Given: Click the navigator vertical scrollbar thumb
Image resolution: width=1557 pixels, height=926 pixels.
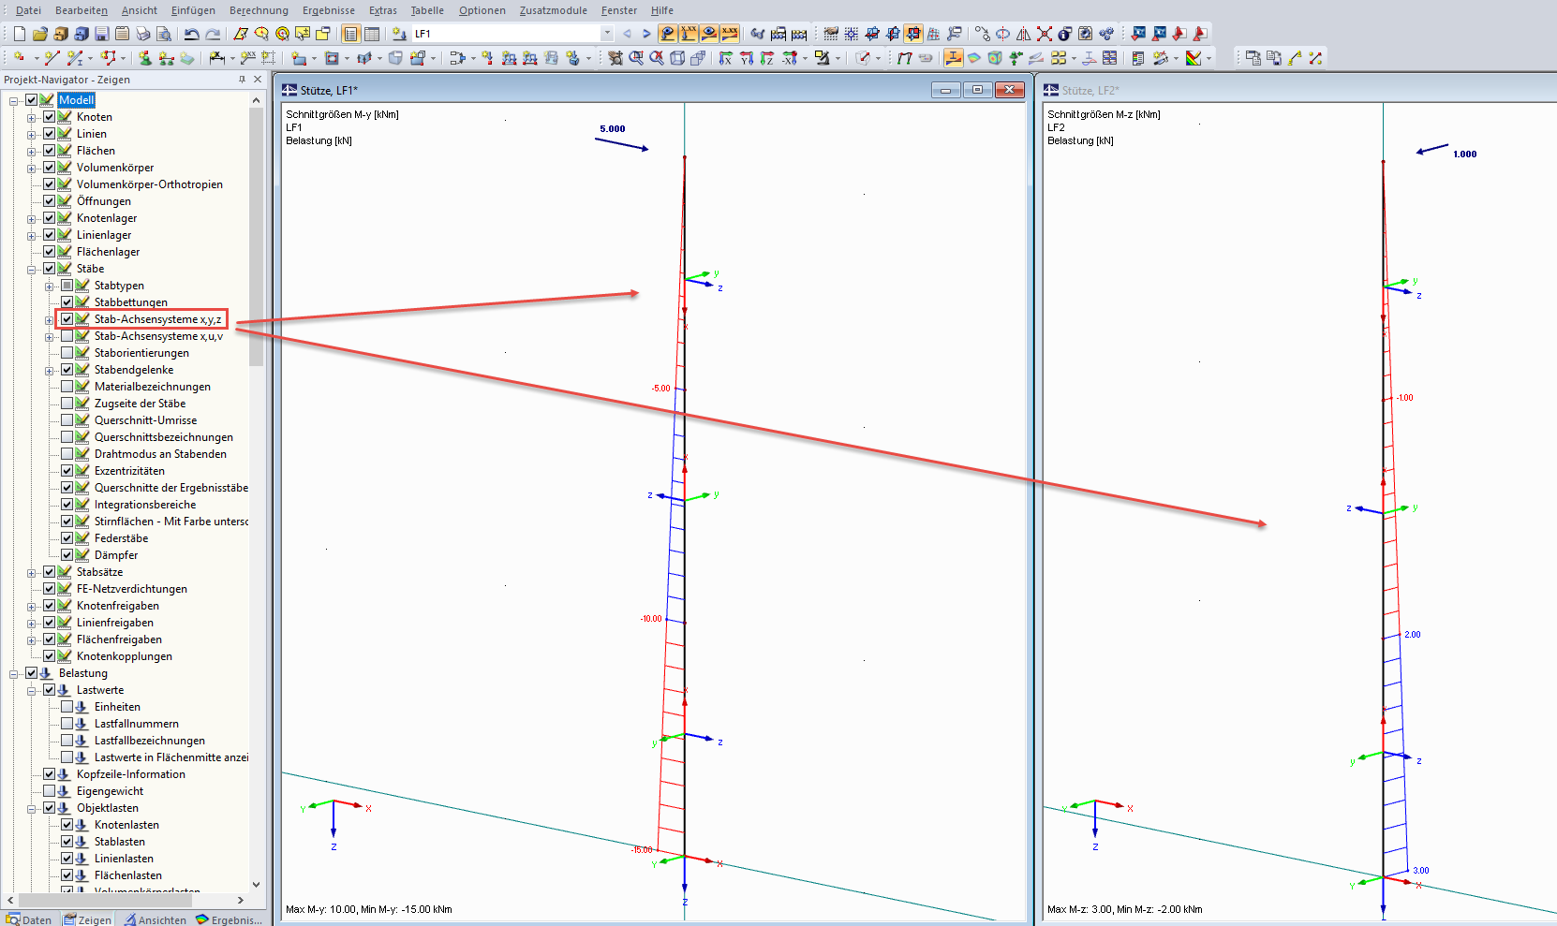Looking at the screenshot, I should 256,236.
